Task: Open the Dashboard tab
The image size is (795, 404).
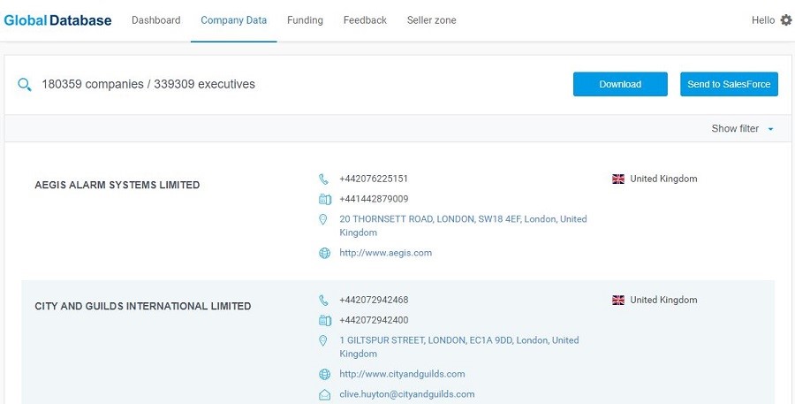Action: [x=156, y=20]
